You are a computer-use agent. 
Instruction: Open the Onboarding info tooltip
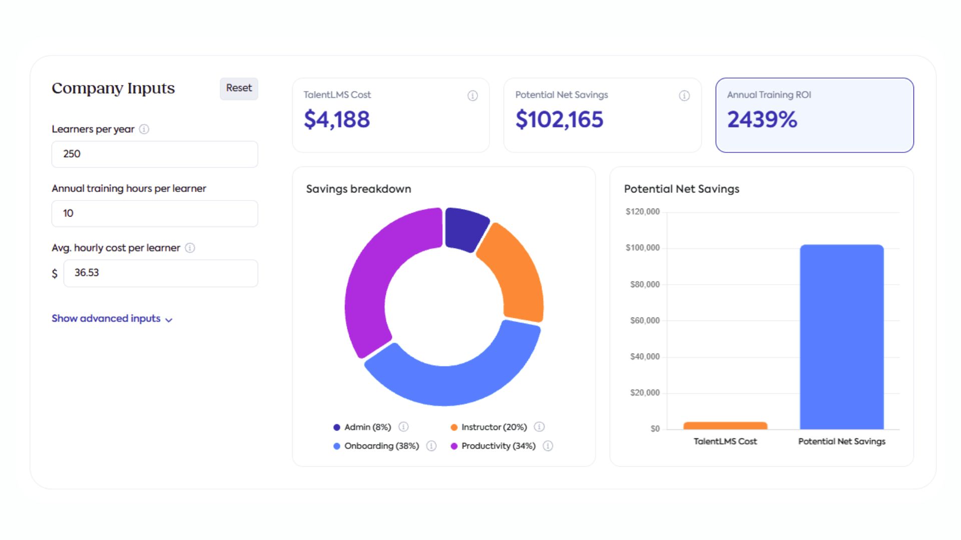click(431, 445)
